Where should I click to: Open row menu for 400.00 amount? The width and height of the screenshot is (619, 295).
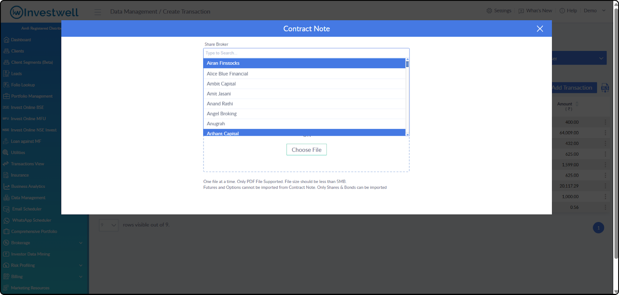click(x=605, y=122)
